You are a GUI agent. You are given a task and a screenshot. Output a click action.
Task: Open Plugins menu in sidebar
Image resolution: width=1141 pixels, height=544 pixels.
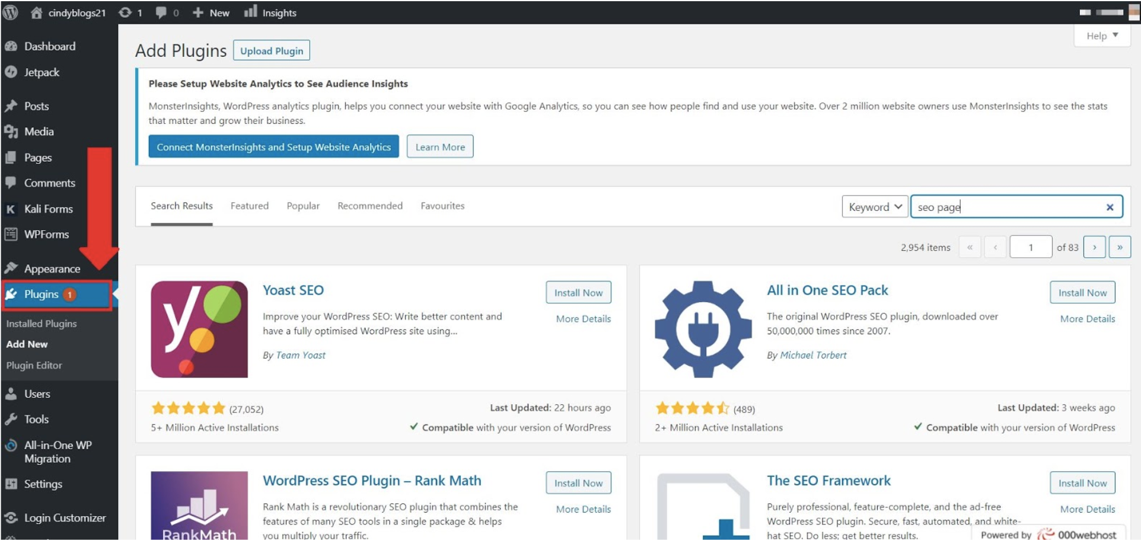click(56, 295)
